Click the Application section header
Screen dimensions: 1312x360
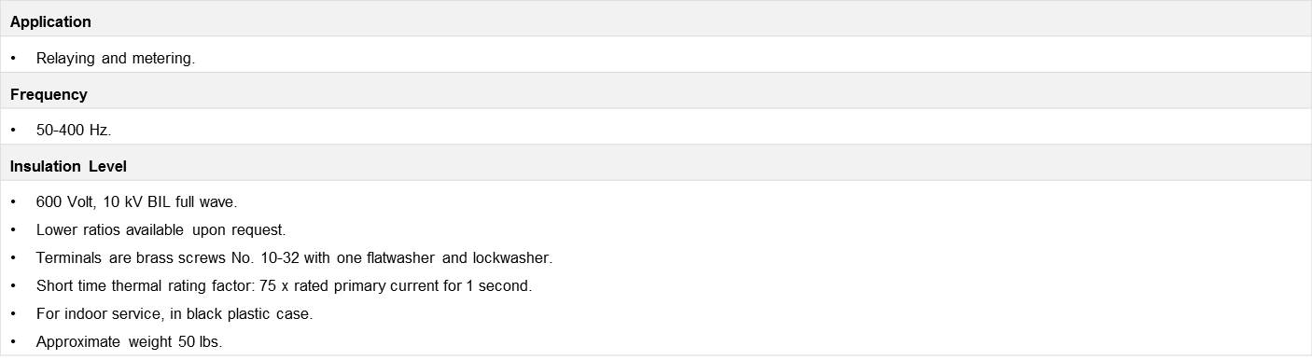coord(656,19)
